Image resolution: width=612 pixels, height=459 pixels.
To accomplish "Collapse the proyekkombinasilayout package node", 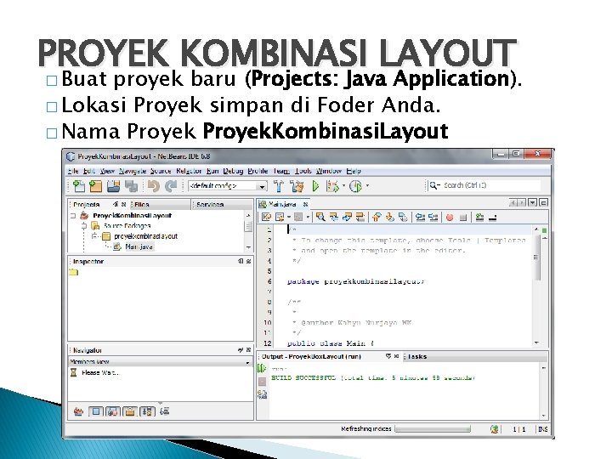I will pyautogui.click(x=94, y=236).
